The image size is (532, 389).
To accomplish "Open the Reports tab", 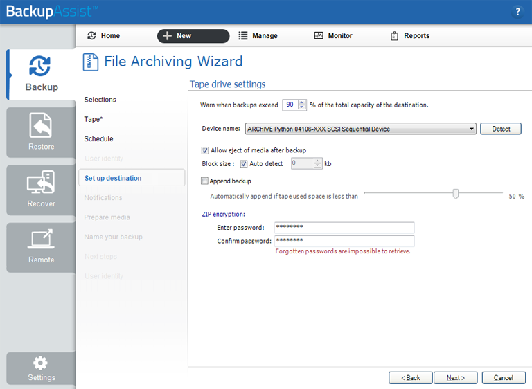I will click(x=409, y=36).
